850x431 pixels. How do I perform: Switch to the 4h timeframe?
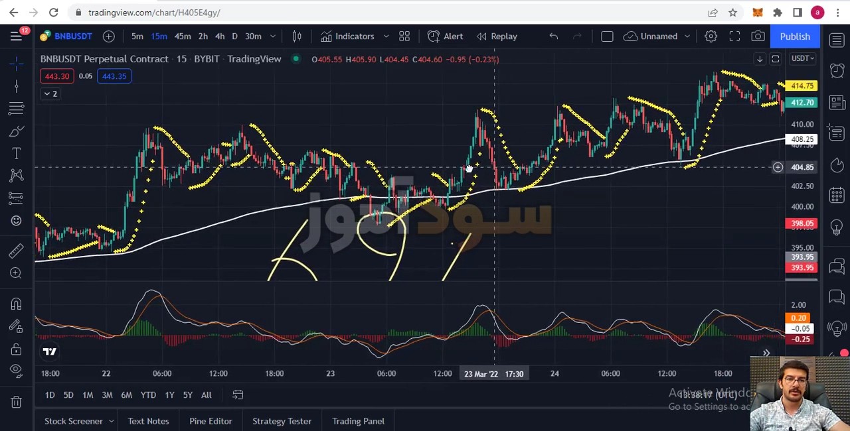click(x=220, y=36)
